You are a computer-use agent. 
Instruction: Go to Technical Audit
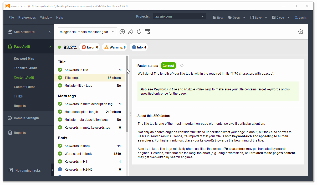tap(25, 68)
